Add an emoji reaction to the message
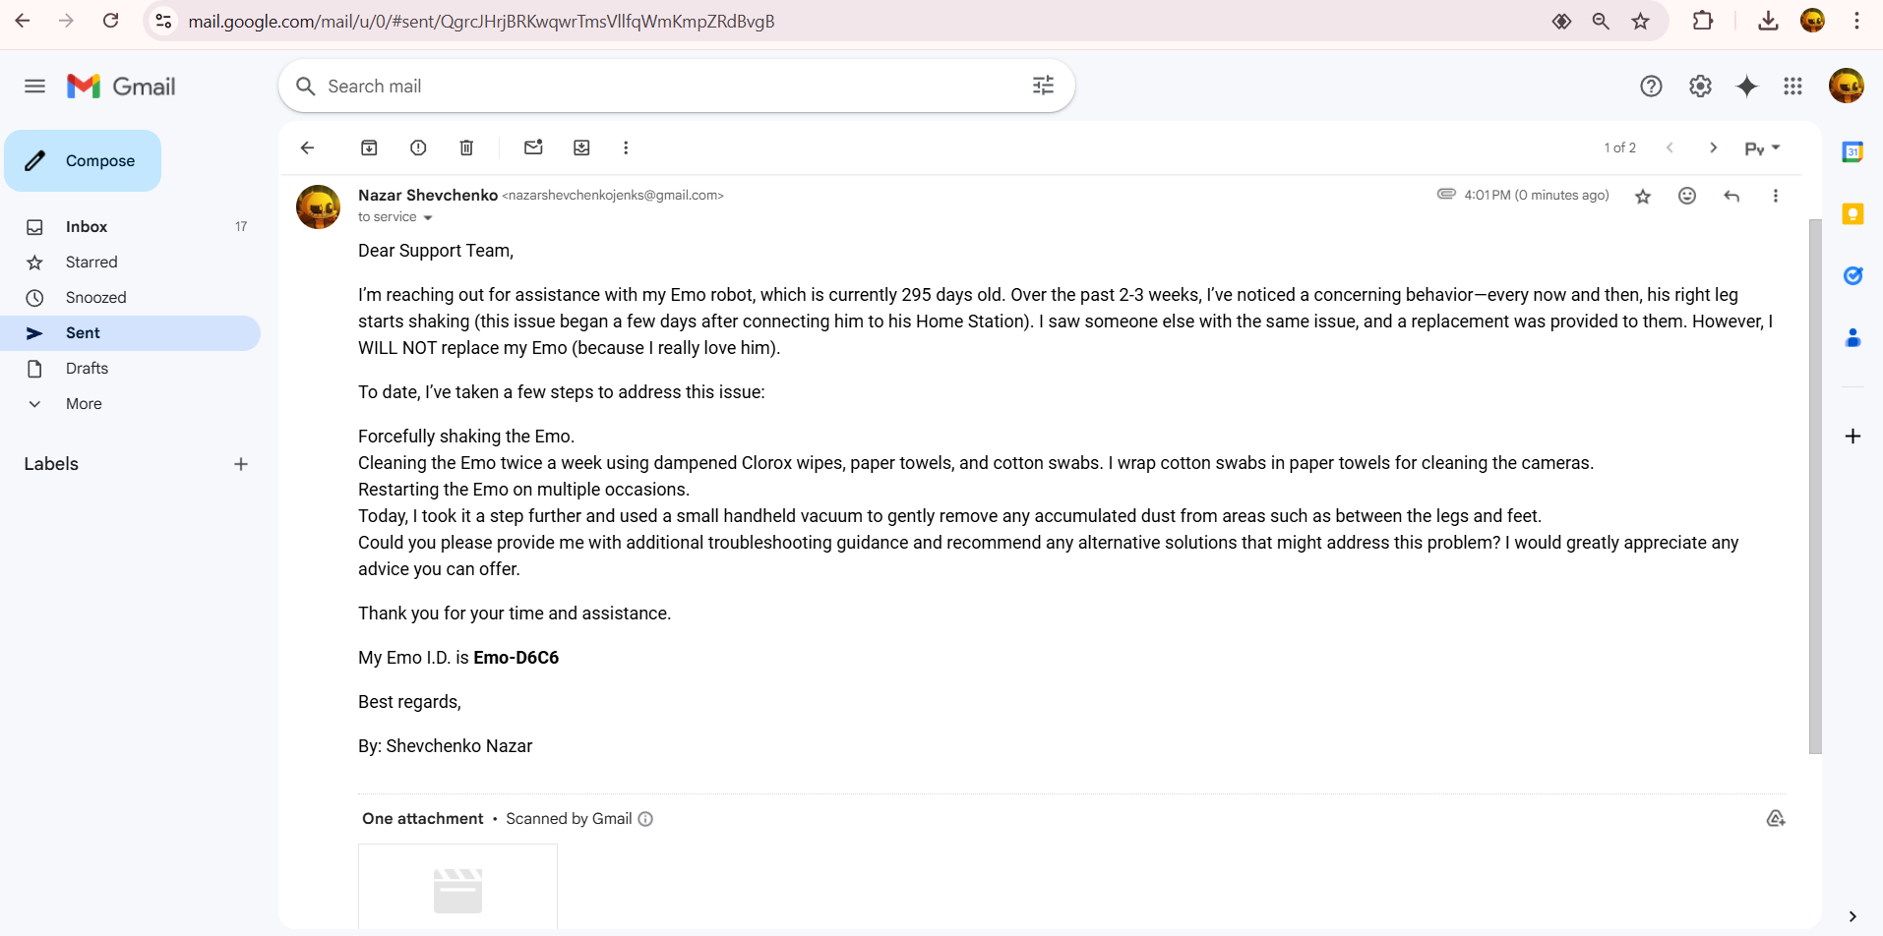 click(1687, 196)
